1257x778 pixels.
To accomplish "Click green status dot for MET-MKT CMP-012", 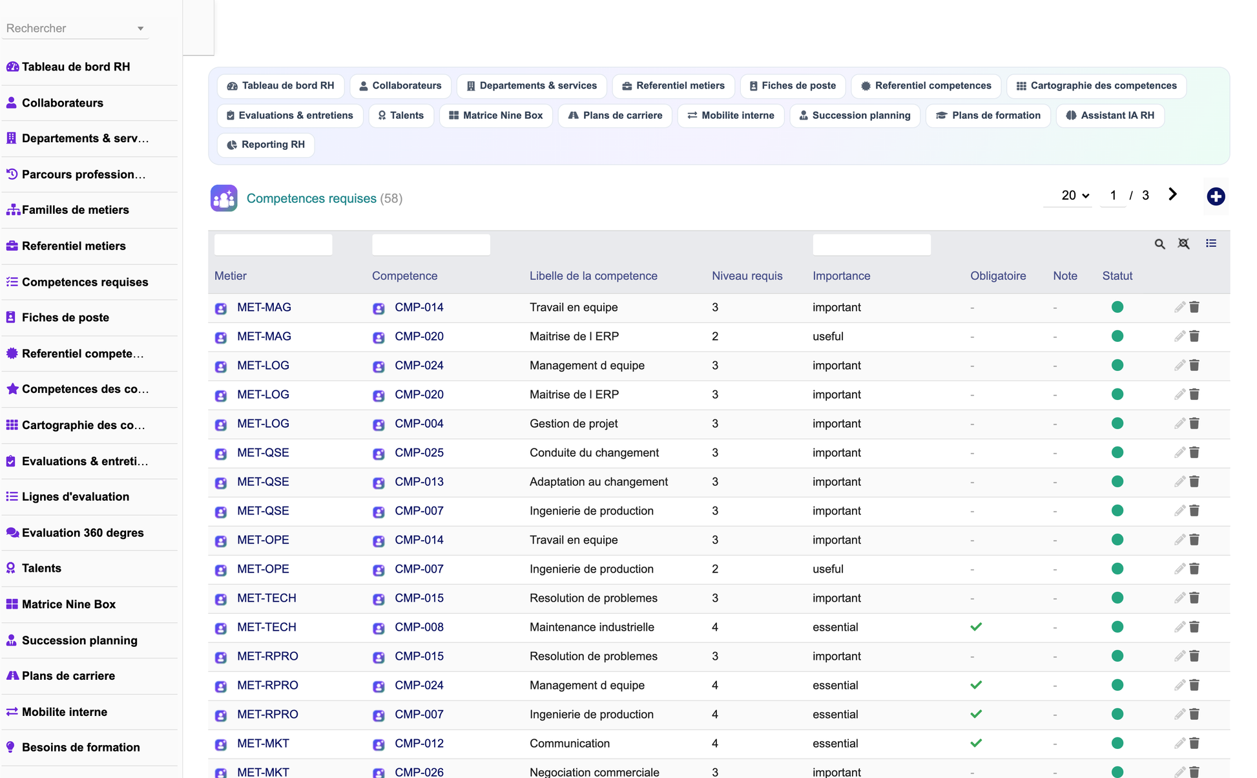I will pos(1117,743).
